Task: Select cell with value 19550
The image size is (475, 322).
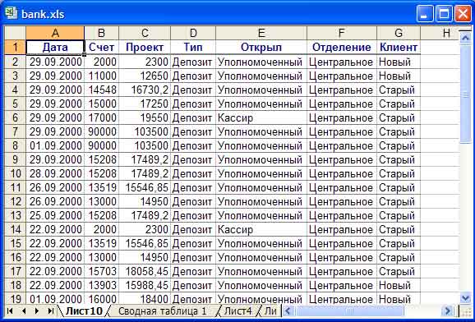Action: [145, 117]
